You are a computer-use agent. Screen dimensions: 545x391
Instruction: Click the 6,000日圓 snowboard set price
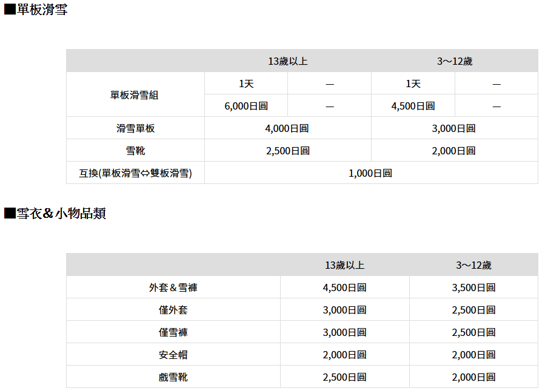tap(246, 106)
